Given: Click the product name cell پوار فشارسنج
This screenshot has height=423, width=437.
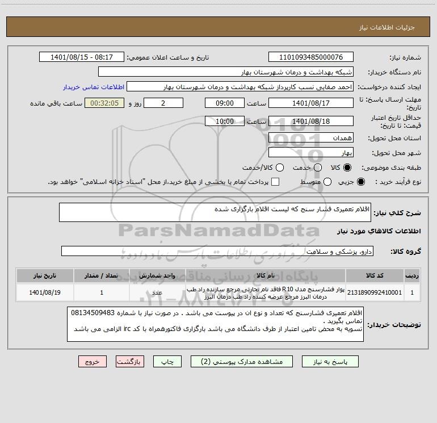Looking at the screenshot, I should click(266, 292).
